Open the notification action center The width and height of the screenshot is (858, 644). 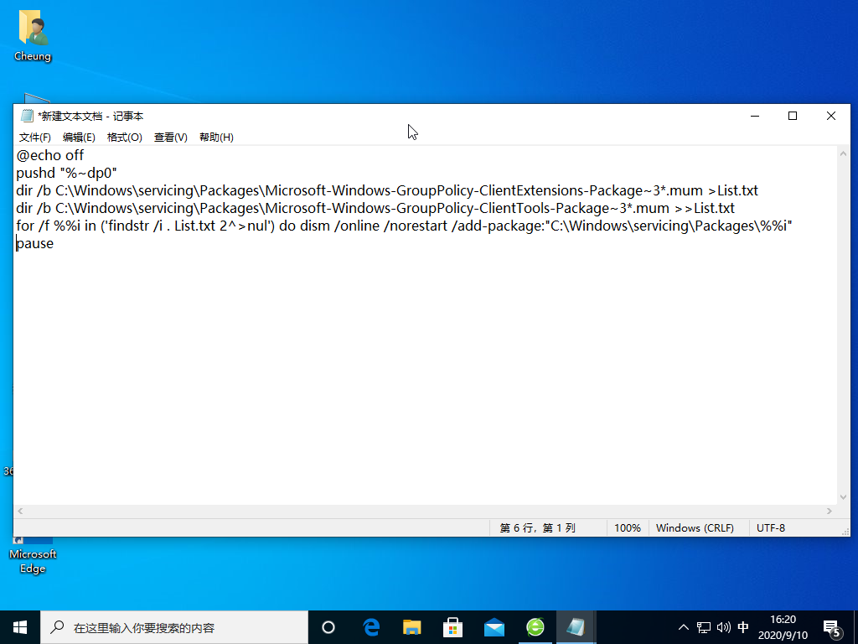(832, 626)
